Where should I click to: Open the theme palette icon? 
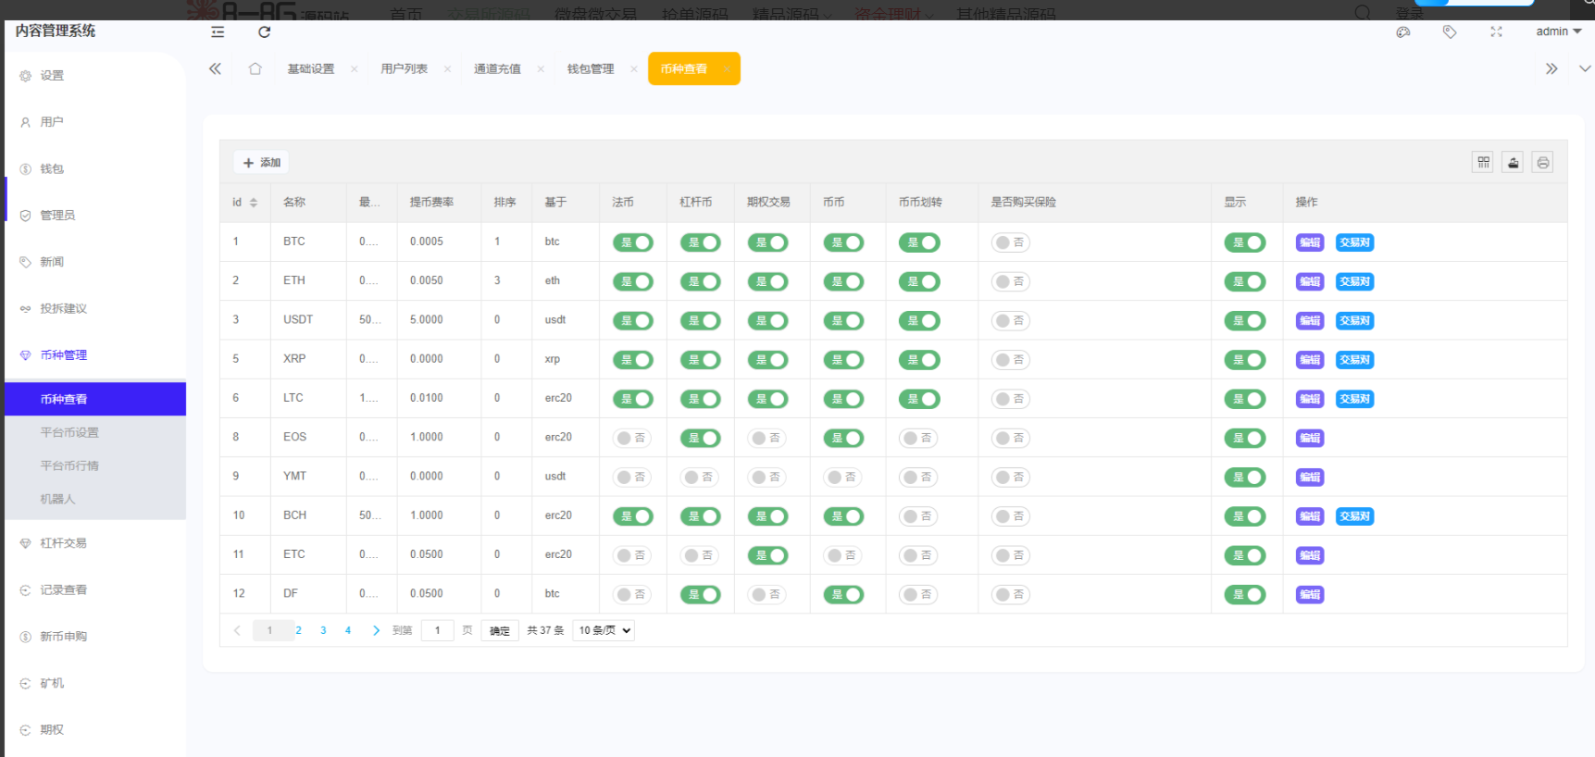(x=1403, y=32)
